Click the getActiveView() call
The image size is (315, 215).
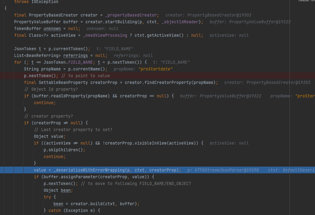pyautogui.click(x=165, y=36)
